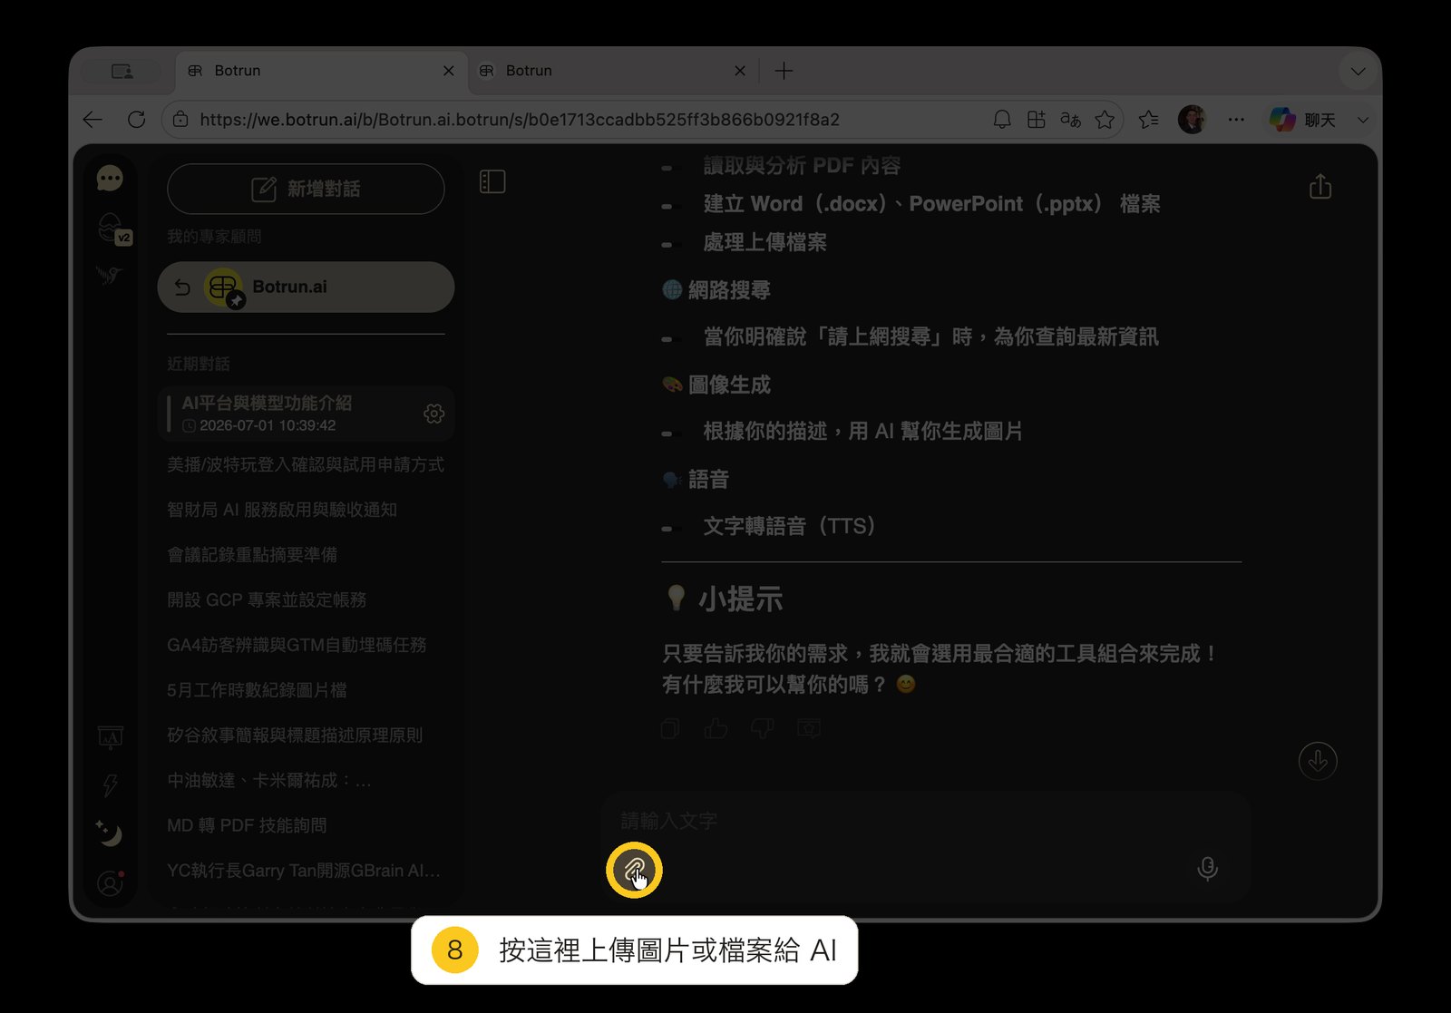Click the back arrow beside Botrun.ai
The height and width of the screenshot is (1013, 1451).
coord(182,287)
